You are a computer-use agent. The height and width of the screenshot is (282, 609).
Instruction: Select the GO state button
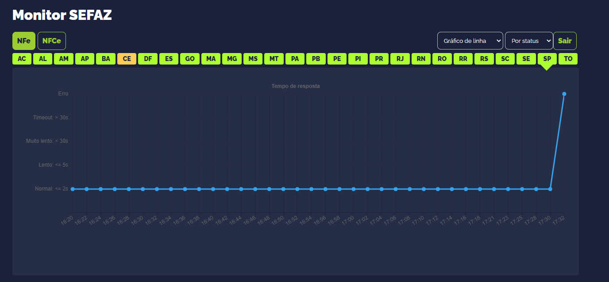(x=190, y=59)
